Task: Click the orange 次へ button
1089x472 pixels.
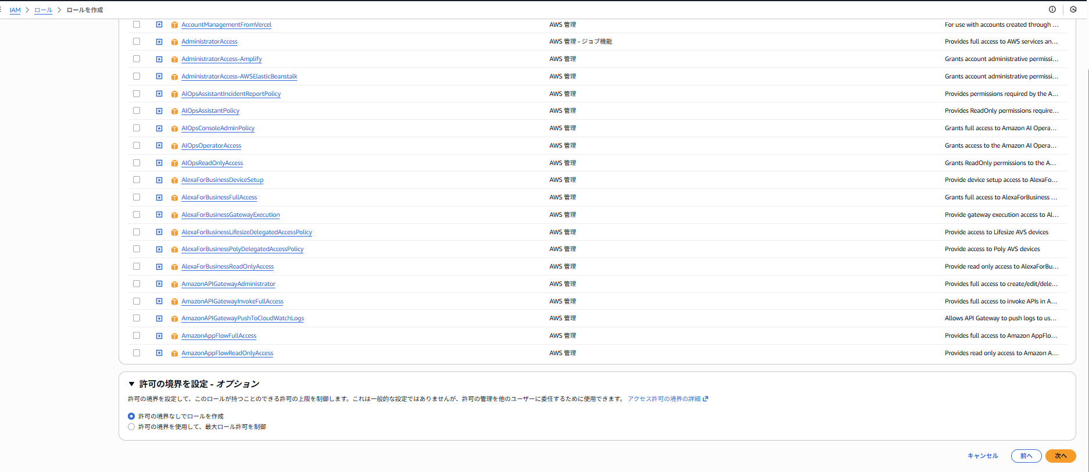Action: (x=1061, y=456)
